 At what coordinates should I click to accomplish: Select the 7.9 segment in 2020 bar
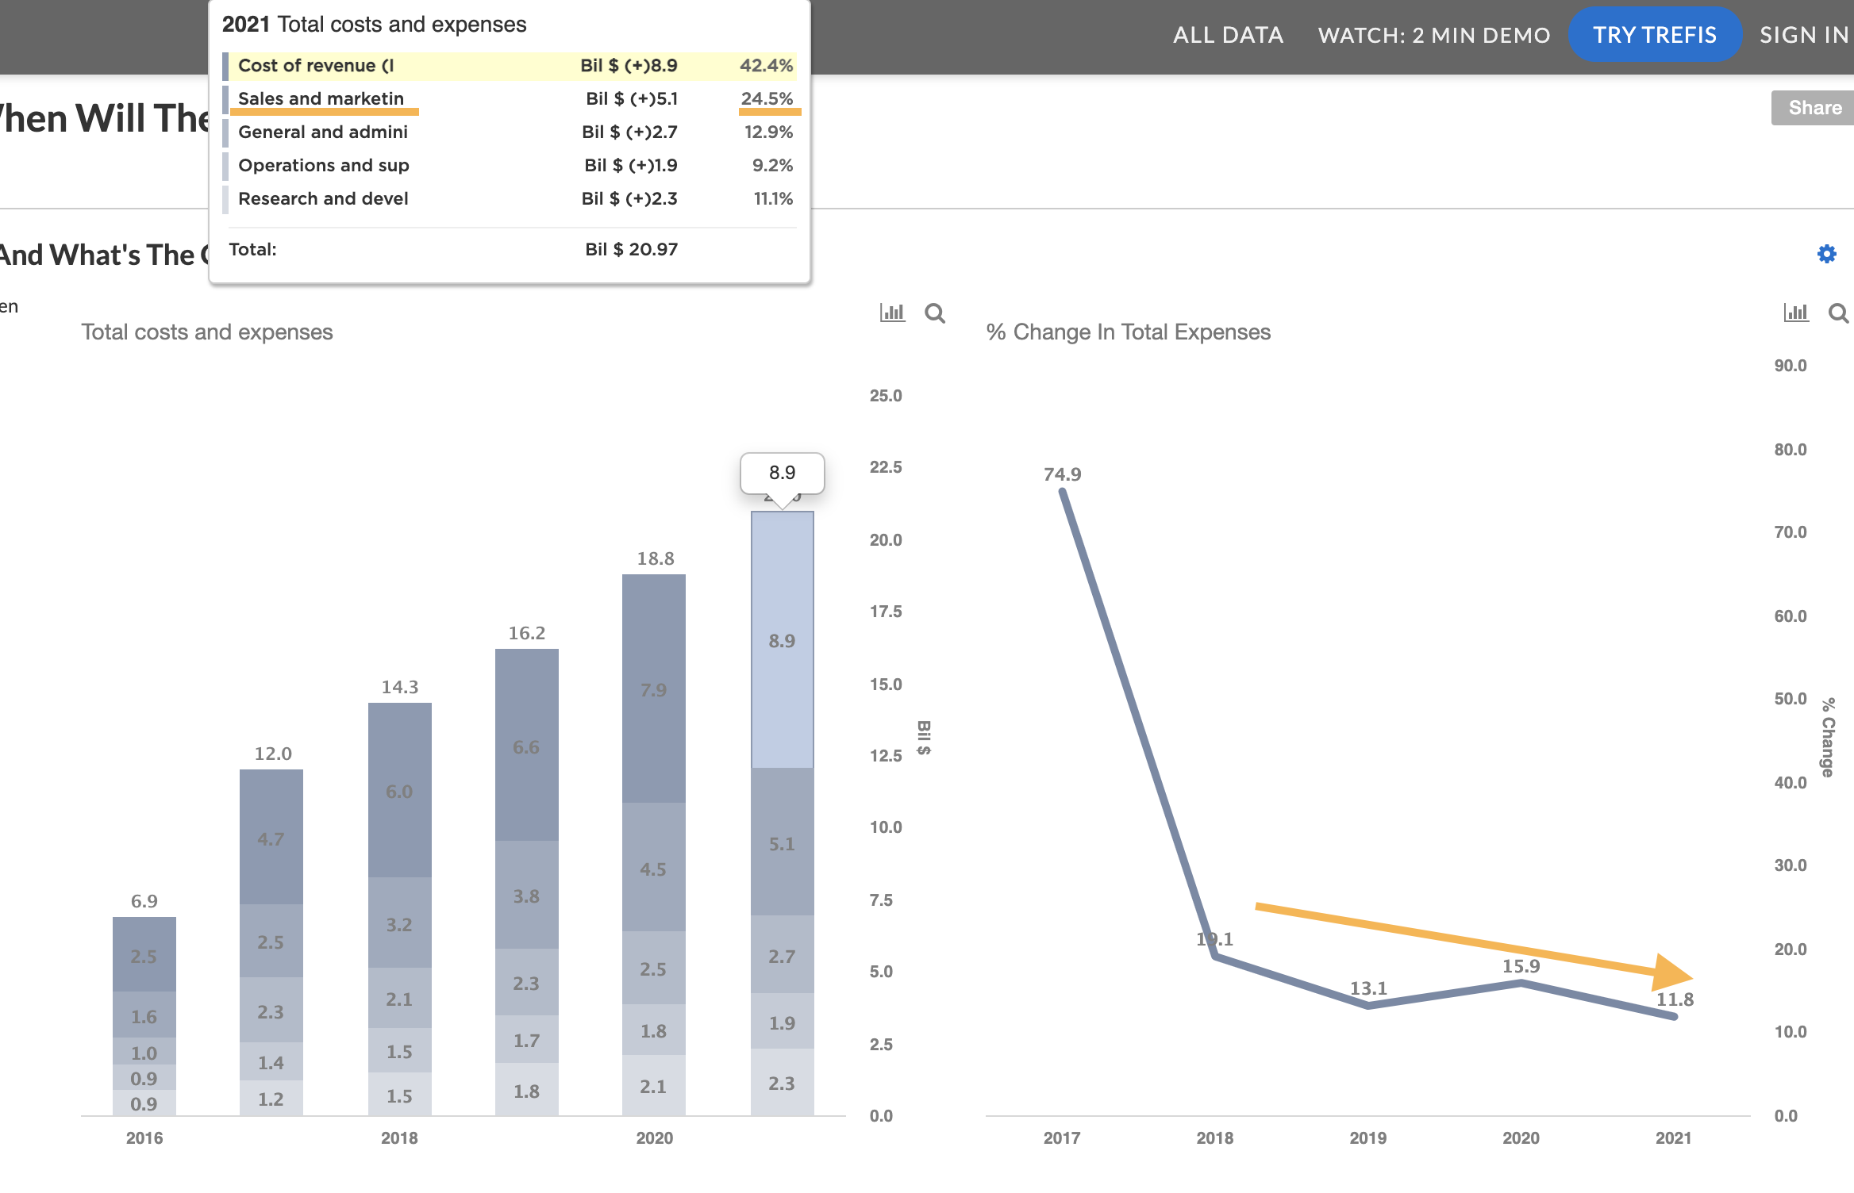coord(653,689)
